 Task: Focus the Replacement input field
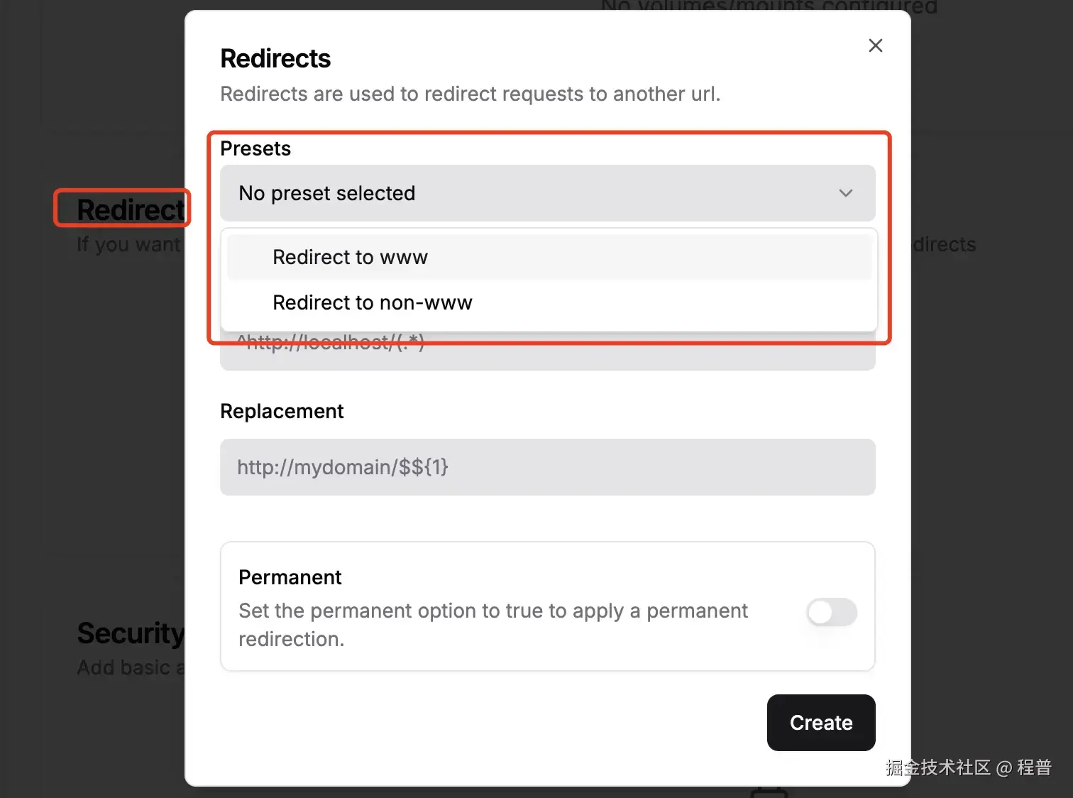coord(546,467)
